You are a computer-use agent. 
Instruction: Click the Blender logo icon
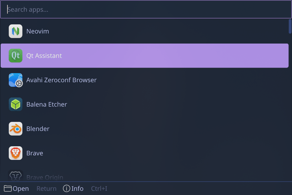tap(16, 129)
